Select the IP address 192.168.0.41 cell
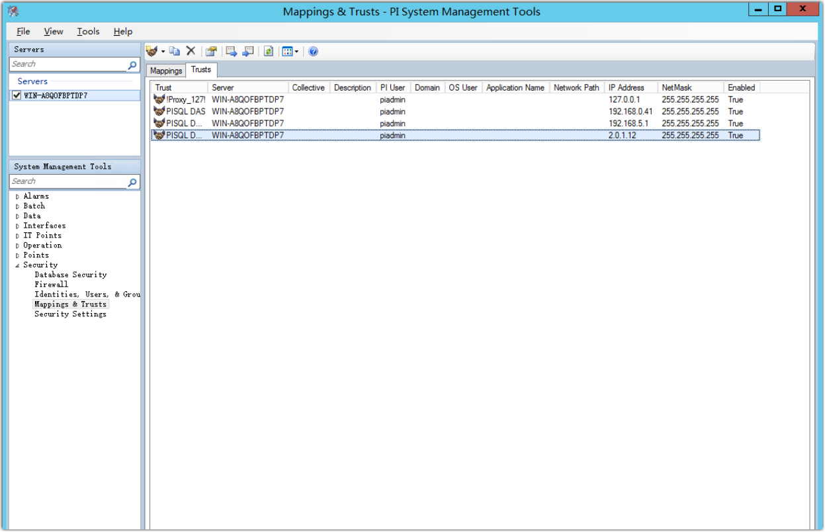This screenshot has width=825, height=532. tap(630, 112)
